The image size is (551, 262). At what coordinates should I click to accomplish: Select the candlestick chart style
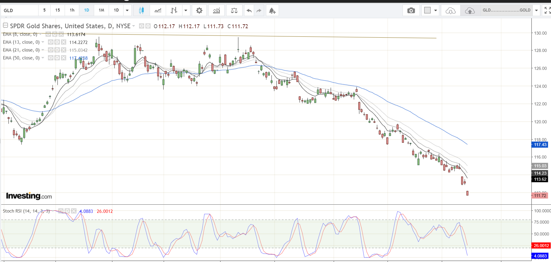(141, 10)
